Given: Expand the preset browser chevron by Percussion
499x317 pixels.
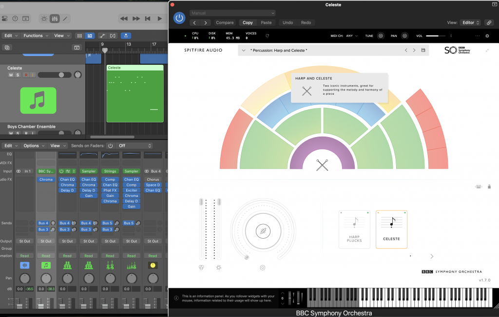Looking at the screenshot, I should 244,51.
